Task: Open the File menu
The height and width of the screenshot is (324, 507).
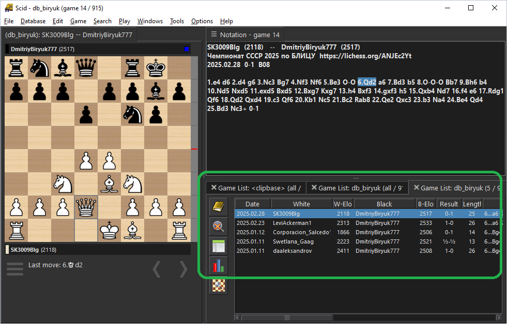Action: (9, 21)
